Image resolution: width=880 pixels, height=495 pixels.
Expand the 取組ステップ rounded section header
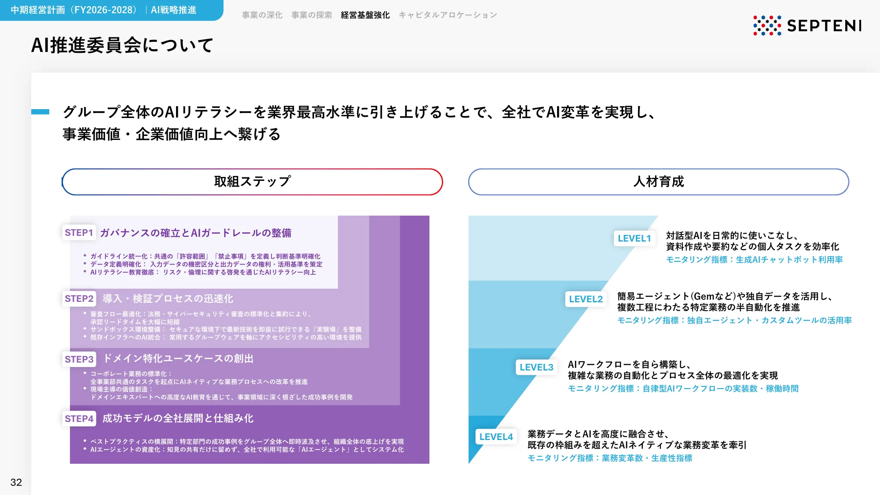tap(252, 181)
